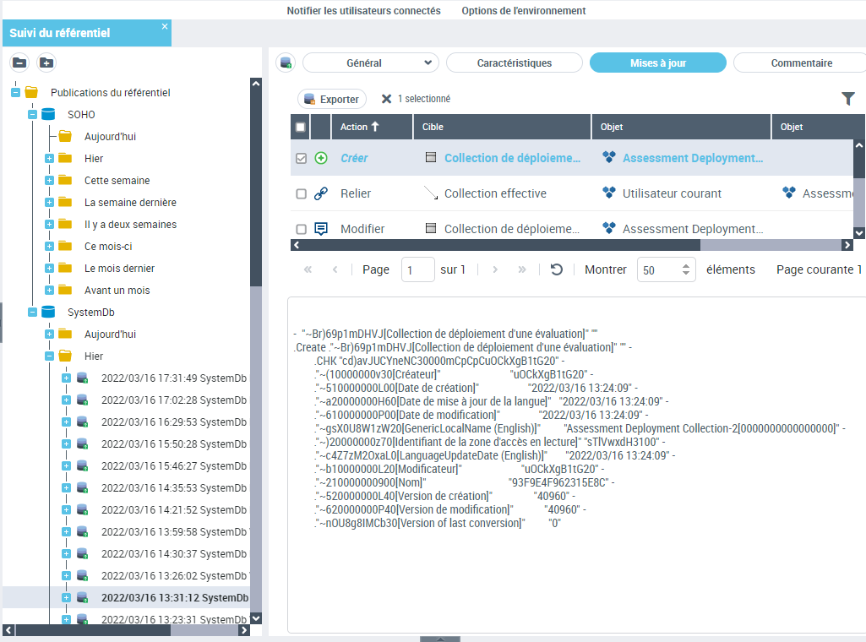
Task: Click the SOHO database icon in tree
Action: pyautogui.click(x=48, y=114)
